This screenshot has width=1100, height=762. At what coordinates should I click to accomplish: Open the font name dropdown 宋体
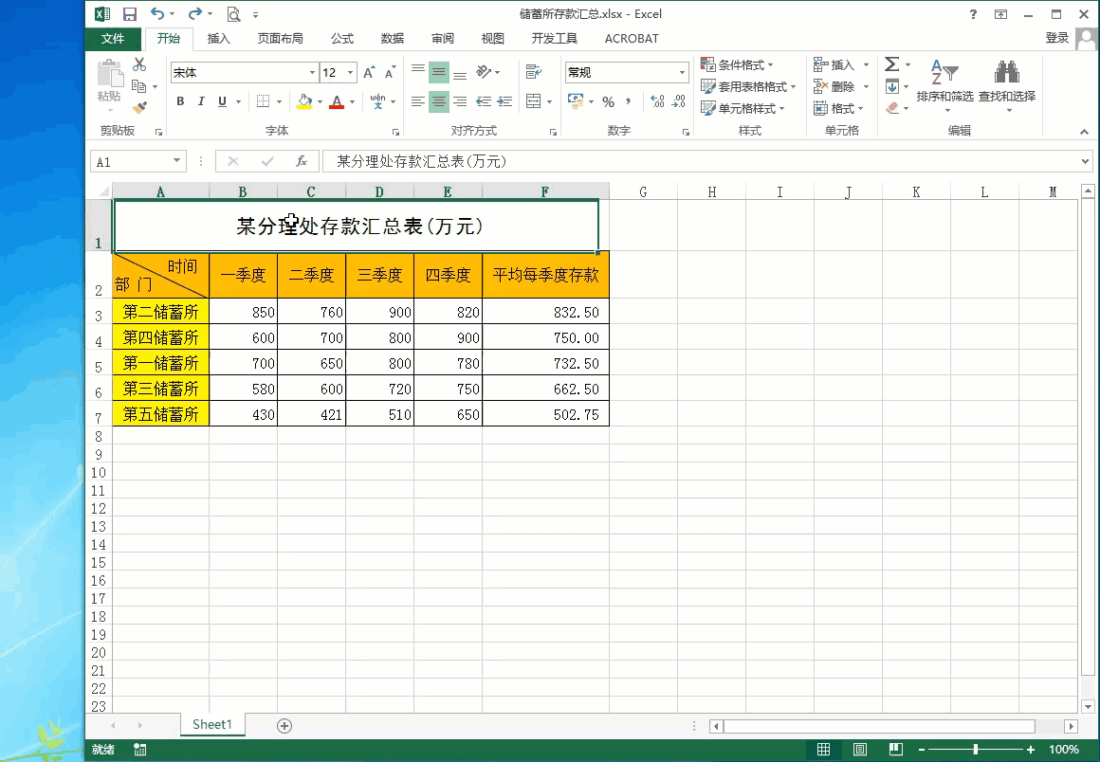click(312, 73)
